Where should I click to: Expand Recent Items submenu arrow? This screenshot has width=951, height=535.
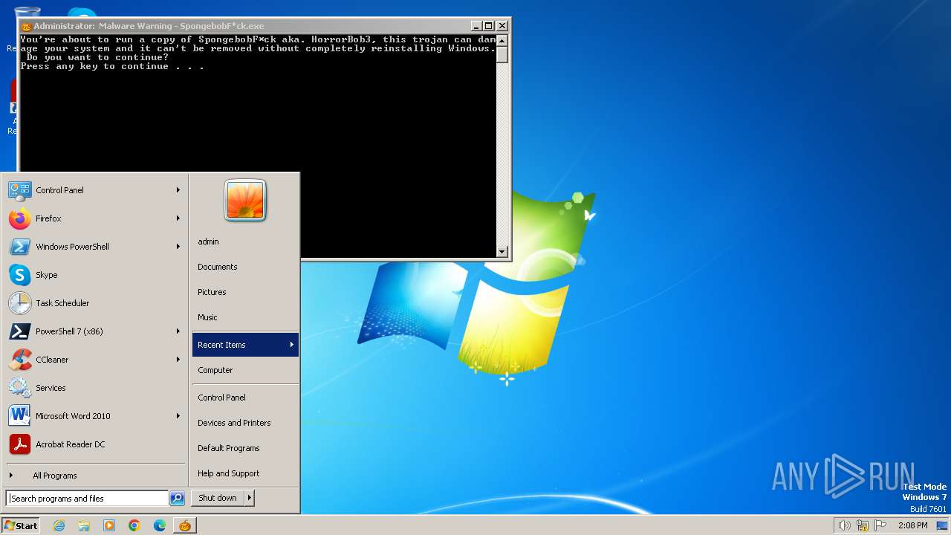[x=292, y=345]
